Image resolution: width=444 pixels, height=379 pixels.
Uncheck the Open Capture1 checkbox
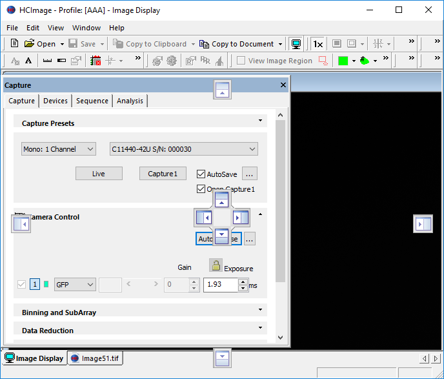[201, 189]
